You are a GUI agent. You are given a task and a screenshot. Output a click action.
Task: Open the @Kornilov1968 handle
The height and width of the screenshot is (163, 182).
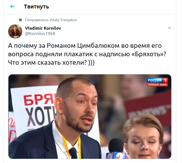click(40, 34)
